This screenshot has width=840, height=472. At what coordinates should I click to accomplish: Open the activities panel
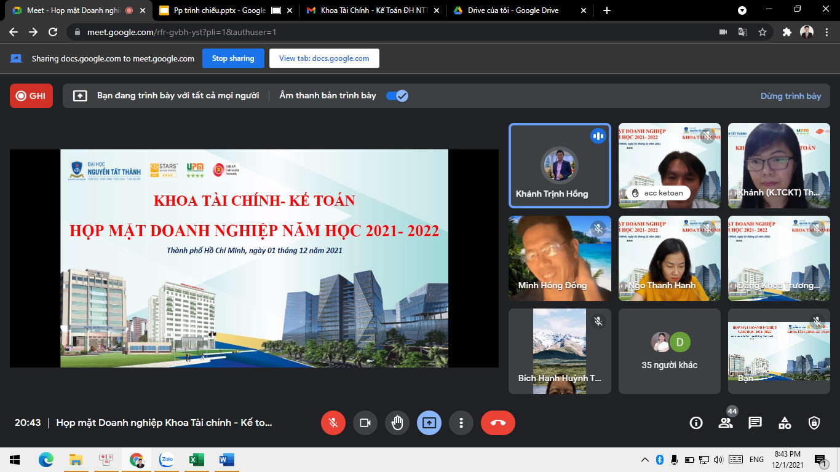click(785, 423)
